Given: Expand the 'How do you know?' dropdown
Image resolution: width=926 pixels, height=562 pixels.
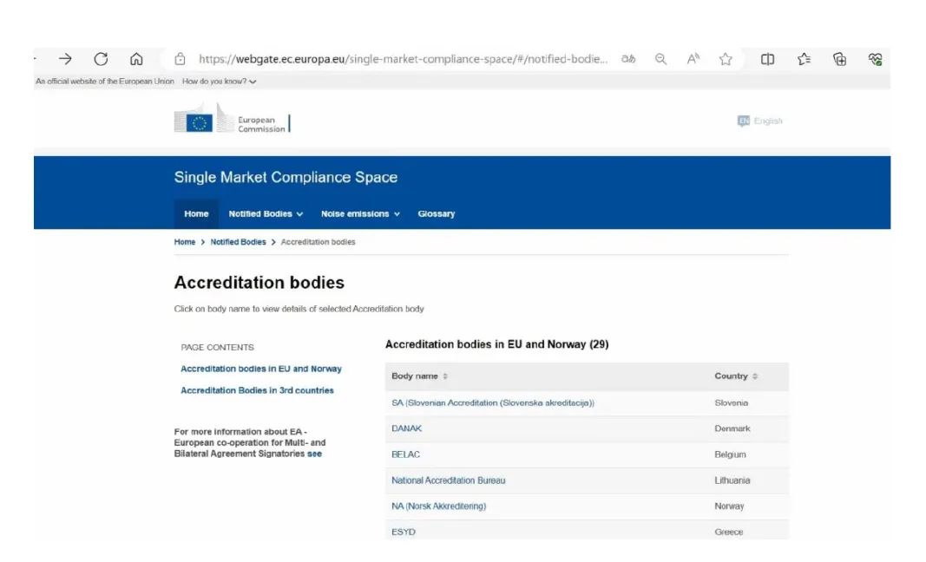Looking at the screenshot, I should pyautogui.click(x=220, y=82).
